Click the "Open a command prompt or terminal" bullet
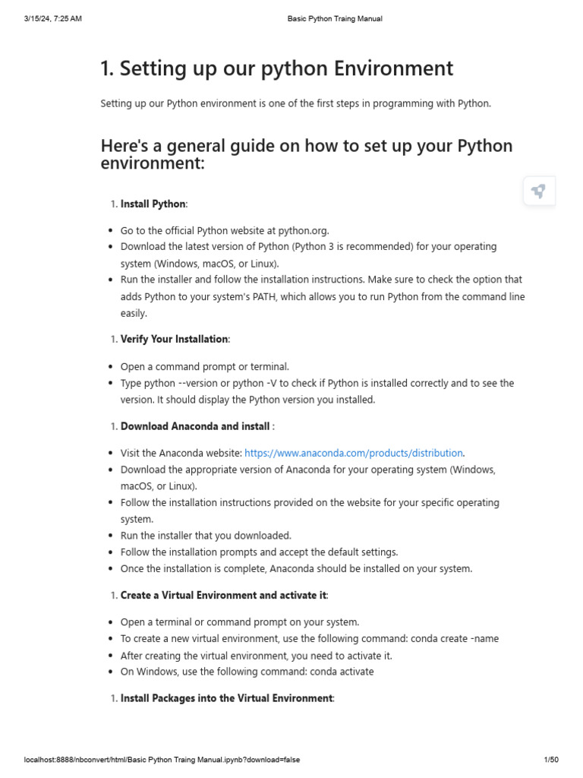Image resolution: width=583 pixels, height=778 pixels. 205,366
